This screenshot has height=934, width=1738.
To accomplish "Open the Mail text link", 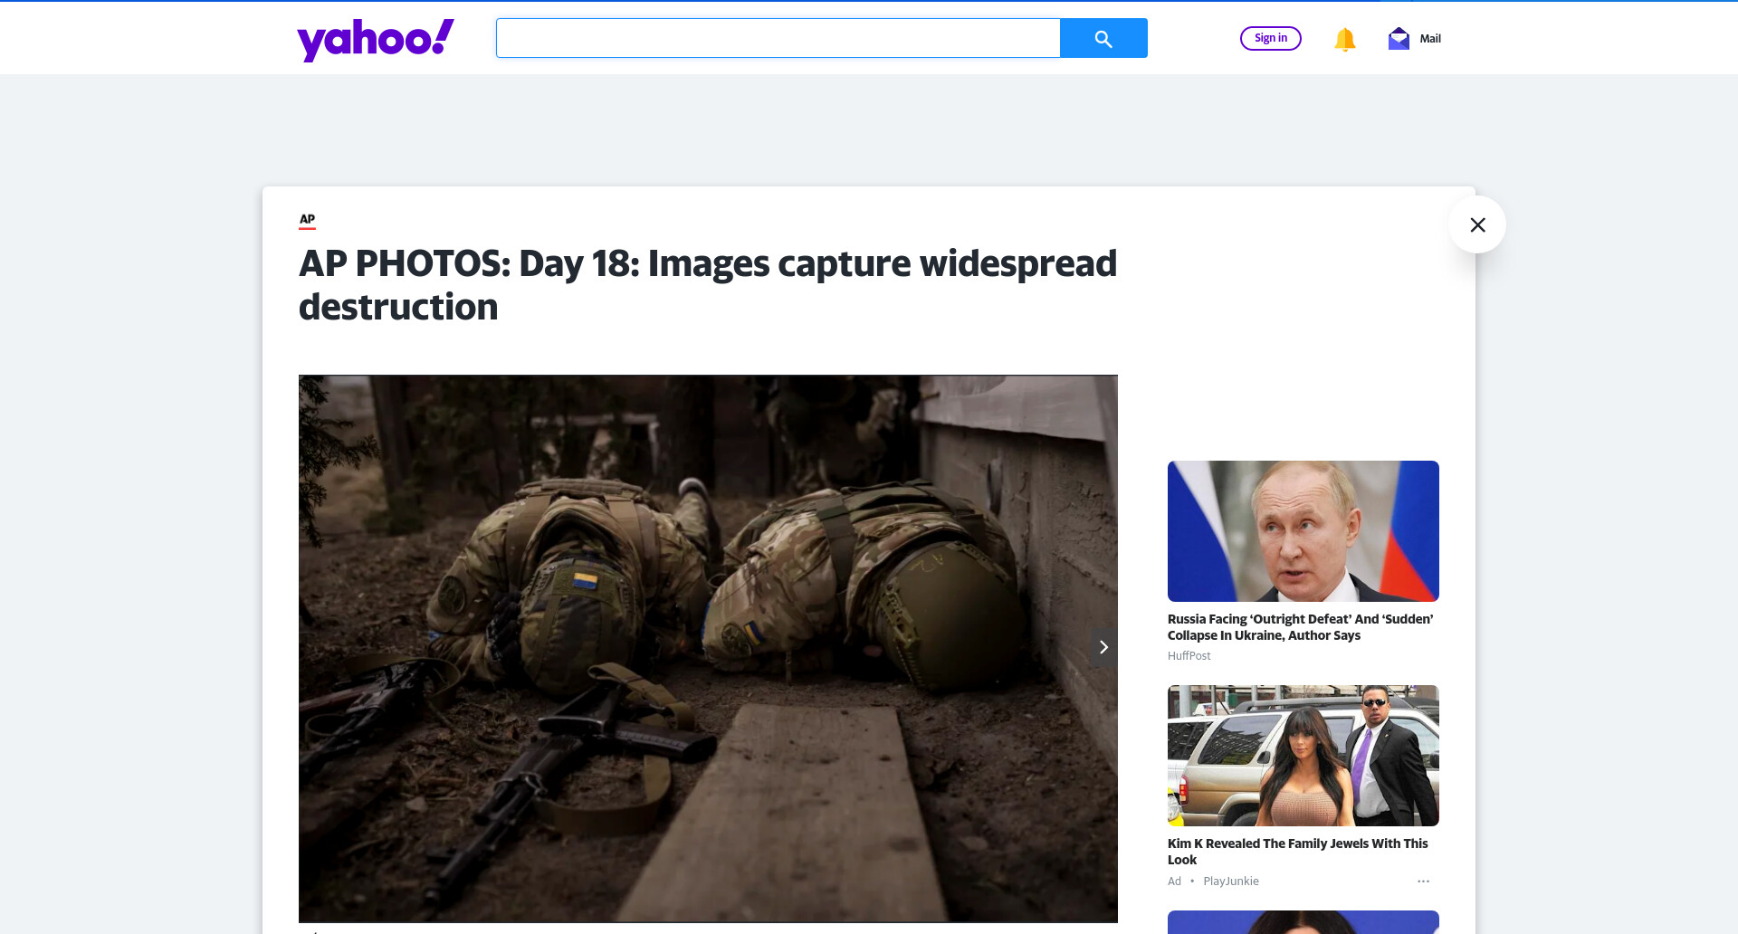I will point(1430,39).
